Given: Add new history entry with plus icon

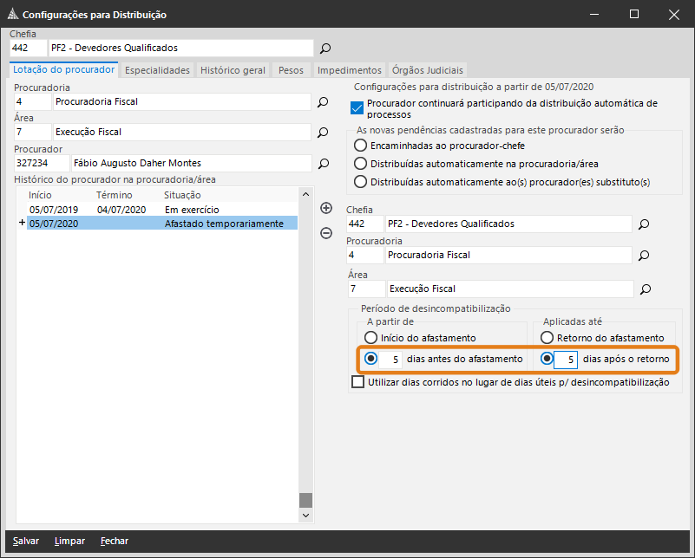Looking at the screenshot, I should (326, 208).
